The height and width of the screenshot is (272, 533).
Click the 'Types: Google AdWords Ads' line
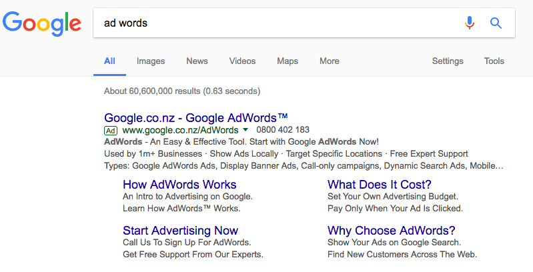(304, 166)
